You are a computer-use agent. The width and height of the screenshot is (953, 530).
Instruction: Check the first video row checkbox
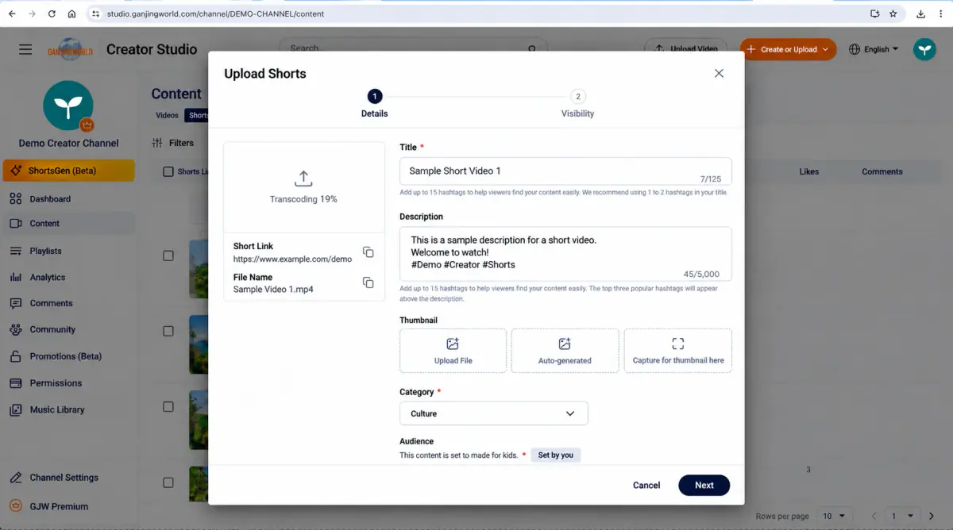click(168, 255)
